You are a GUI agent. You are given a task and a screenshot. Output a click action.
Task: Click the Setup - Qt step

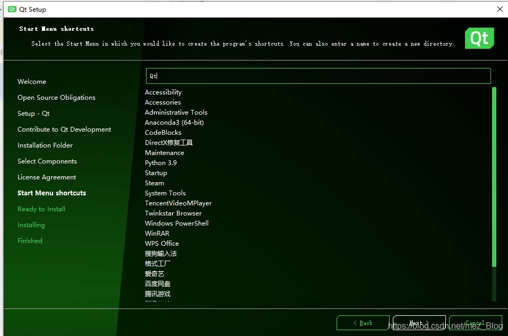point(33,114)
